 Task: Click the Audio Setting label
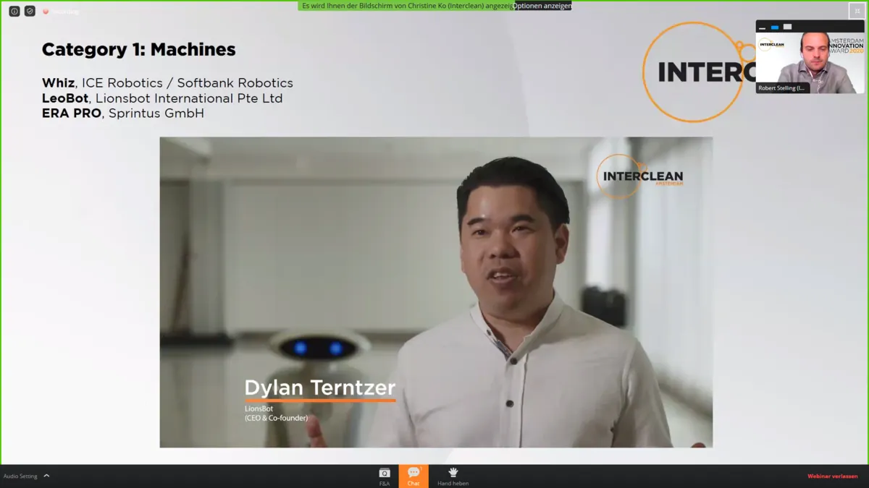[20, 476]
